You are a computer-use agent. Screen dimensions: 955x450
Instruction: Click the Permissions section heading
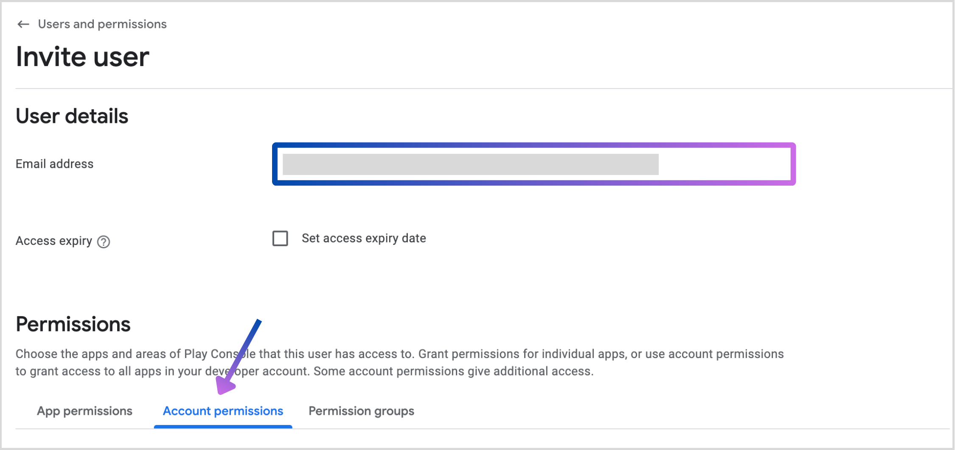73,325
